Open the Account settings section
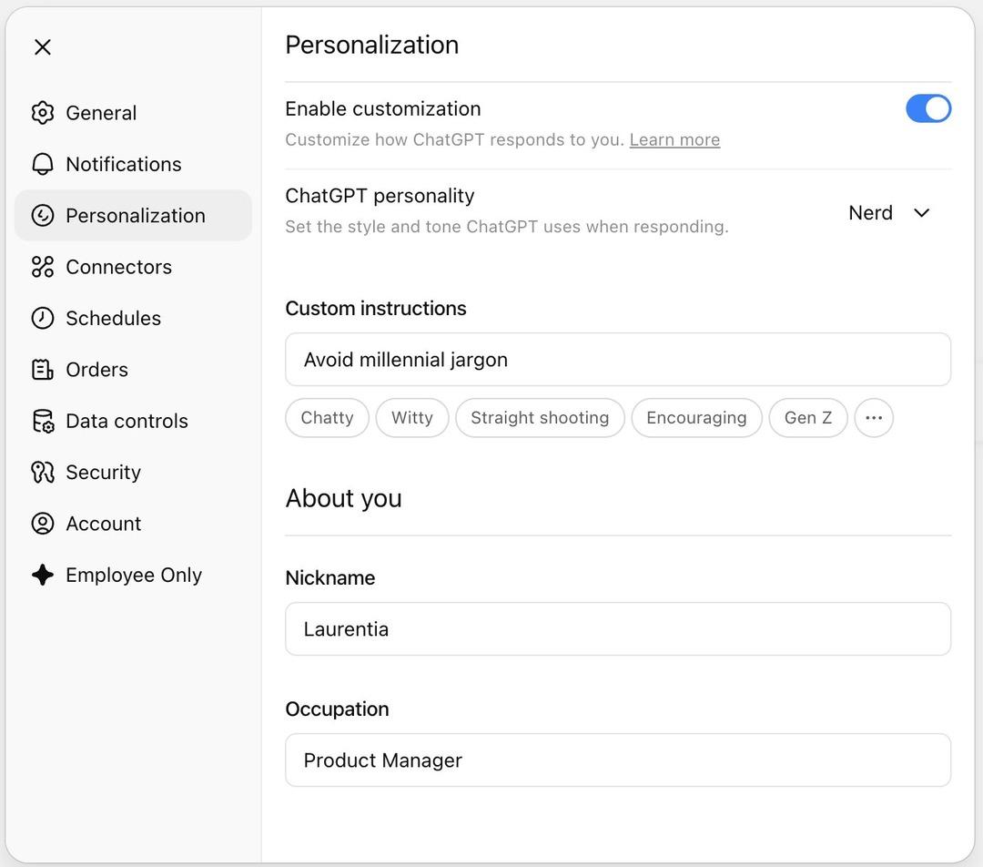Image resolution: width=983 pixels, height=867 pixels. point(103,524)
